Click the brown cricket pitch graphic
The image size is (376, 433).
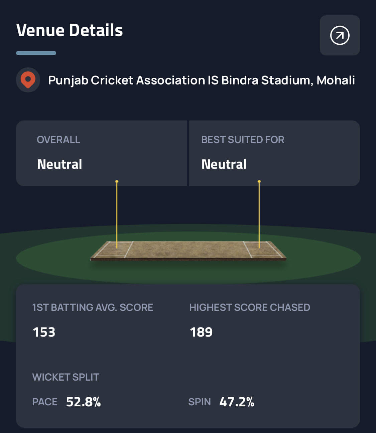(188, 250)
